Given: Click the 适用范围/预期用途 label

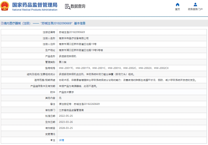Looking at the screenshot, I should tap(45, 80).
